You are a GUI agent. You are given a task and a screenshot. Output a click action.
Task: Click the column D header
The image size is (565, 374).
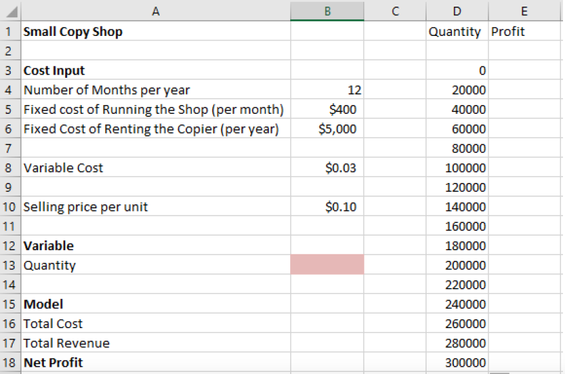tap(455, 11)
